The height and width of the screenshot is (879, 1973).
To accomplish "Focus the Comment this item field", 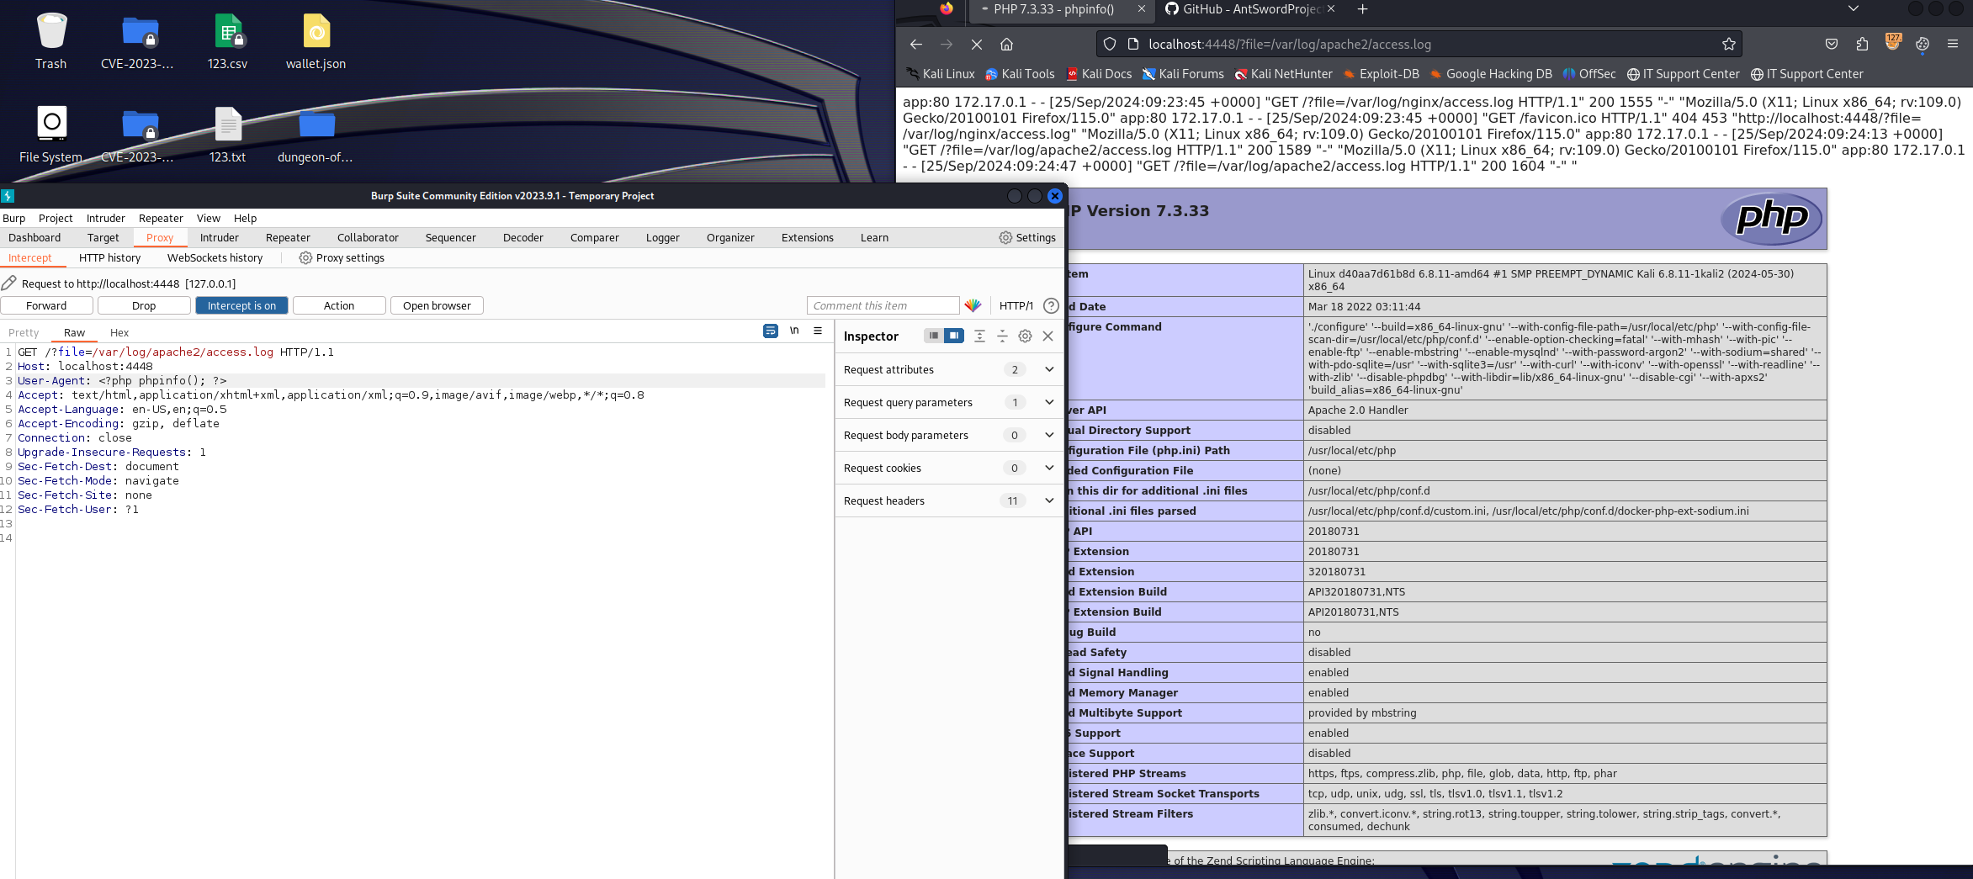I will [x=883, y=305].
